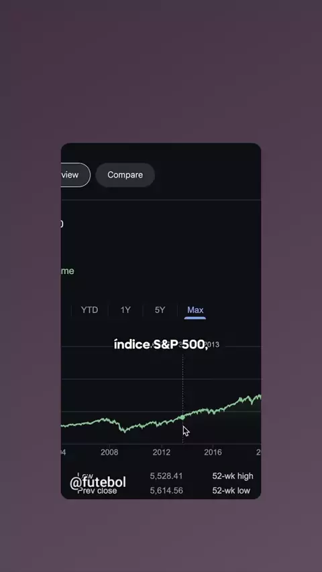
Task: Click the 52-wk low label
Action: 231,491
